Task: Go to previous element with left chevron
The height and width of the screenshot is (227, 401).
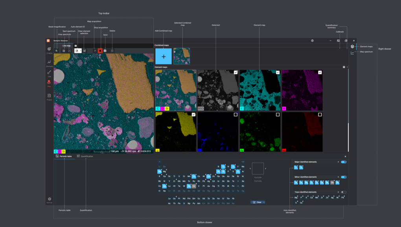Action: click(x=250, y=169)
